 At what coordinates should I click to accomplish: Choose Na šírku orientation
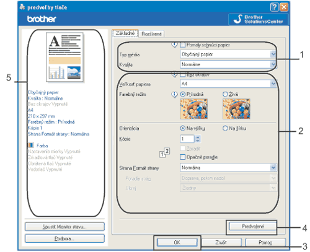[x=225, y=128]
